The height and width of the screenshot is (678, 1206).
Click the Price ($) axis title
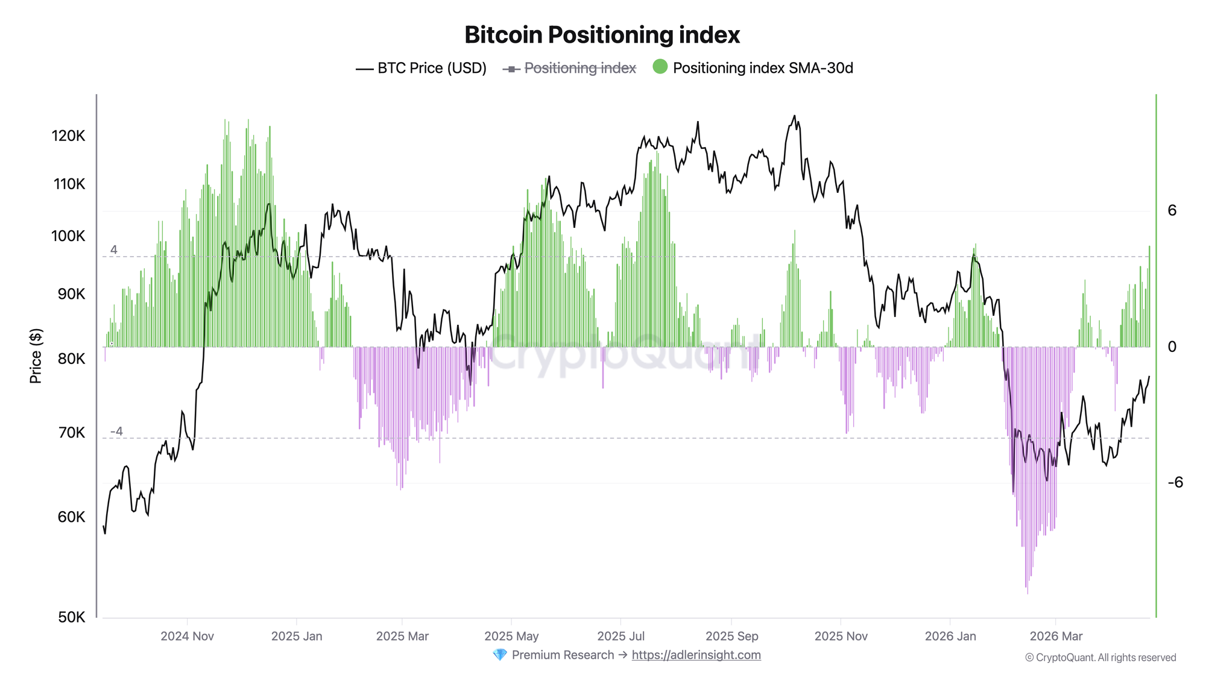click(x=36, y=356)
